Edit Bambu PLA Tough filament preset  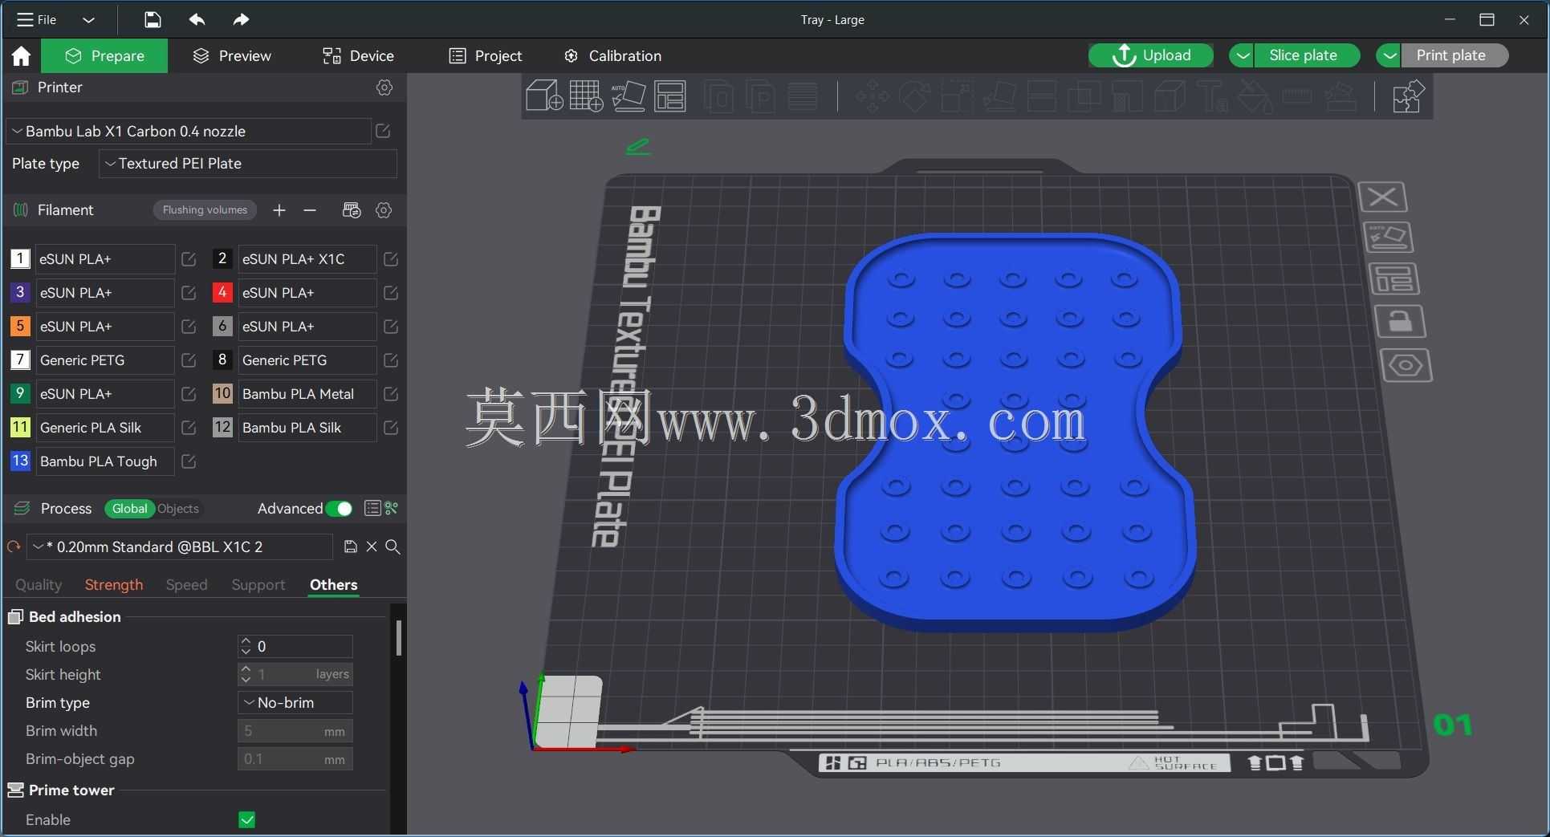pos(189,461)
